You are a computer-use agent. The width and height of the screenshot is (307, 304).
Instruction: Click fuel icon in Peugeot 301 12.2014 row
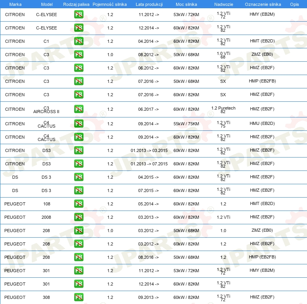click(x=79, y=284)
